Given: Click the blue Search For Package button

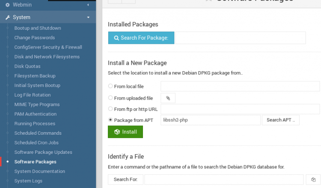Looking at the screenshot, I should click(x=141, y=38).
